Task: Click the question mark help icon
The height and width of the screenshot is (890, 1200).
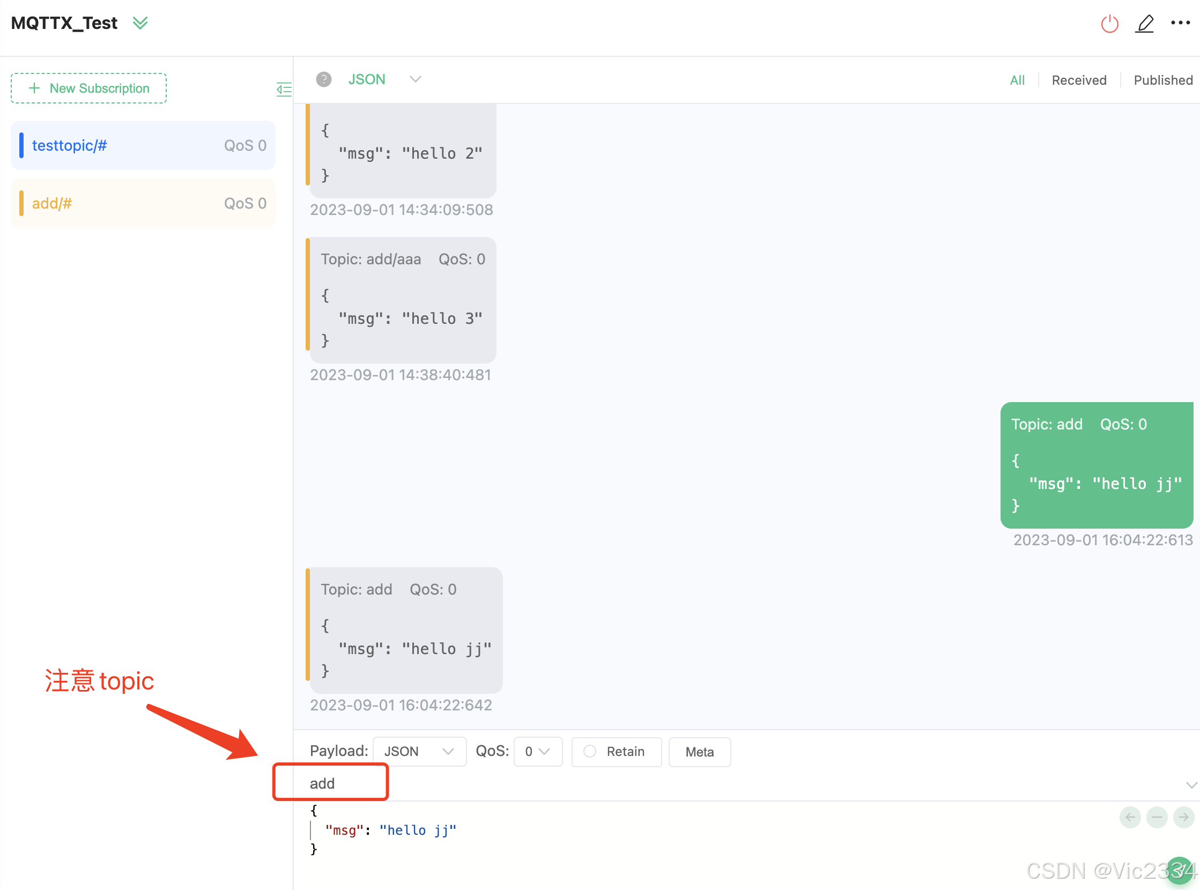Action: pyautogui.click(x=323, y=79)
